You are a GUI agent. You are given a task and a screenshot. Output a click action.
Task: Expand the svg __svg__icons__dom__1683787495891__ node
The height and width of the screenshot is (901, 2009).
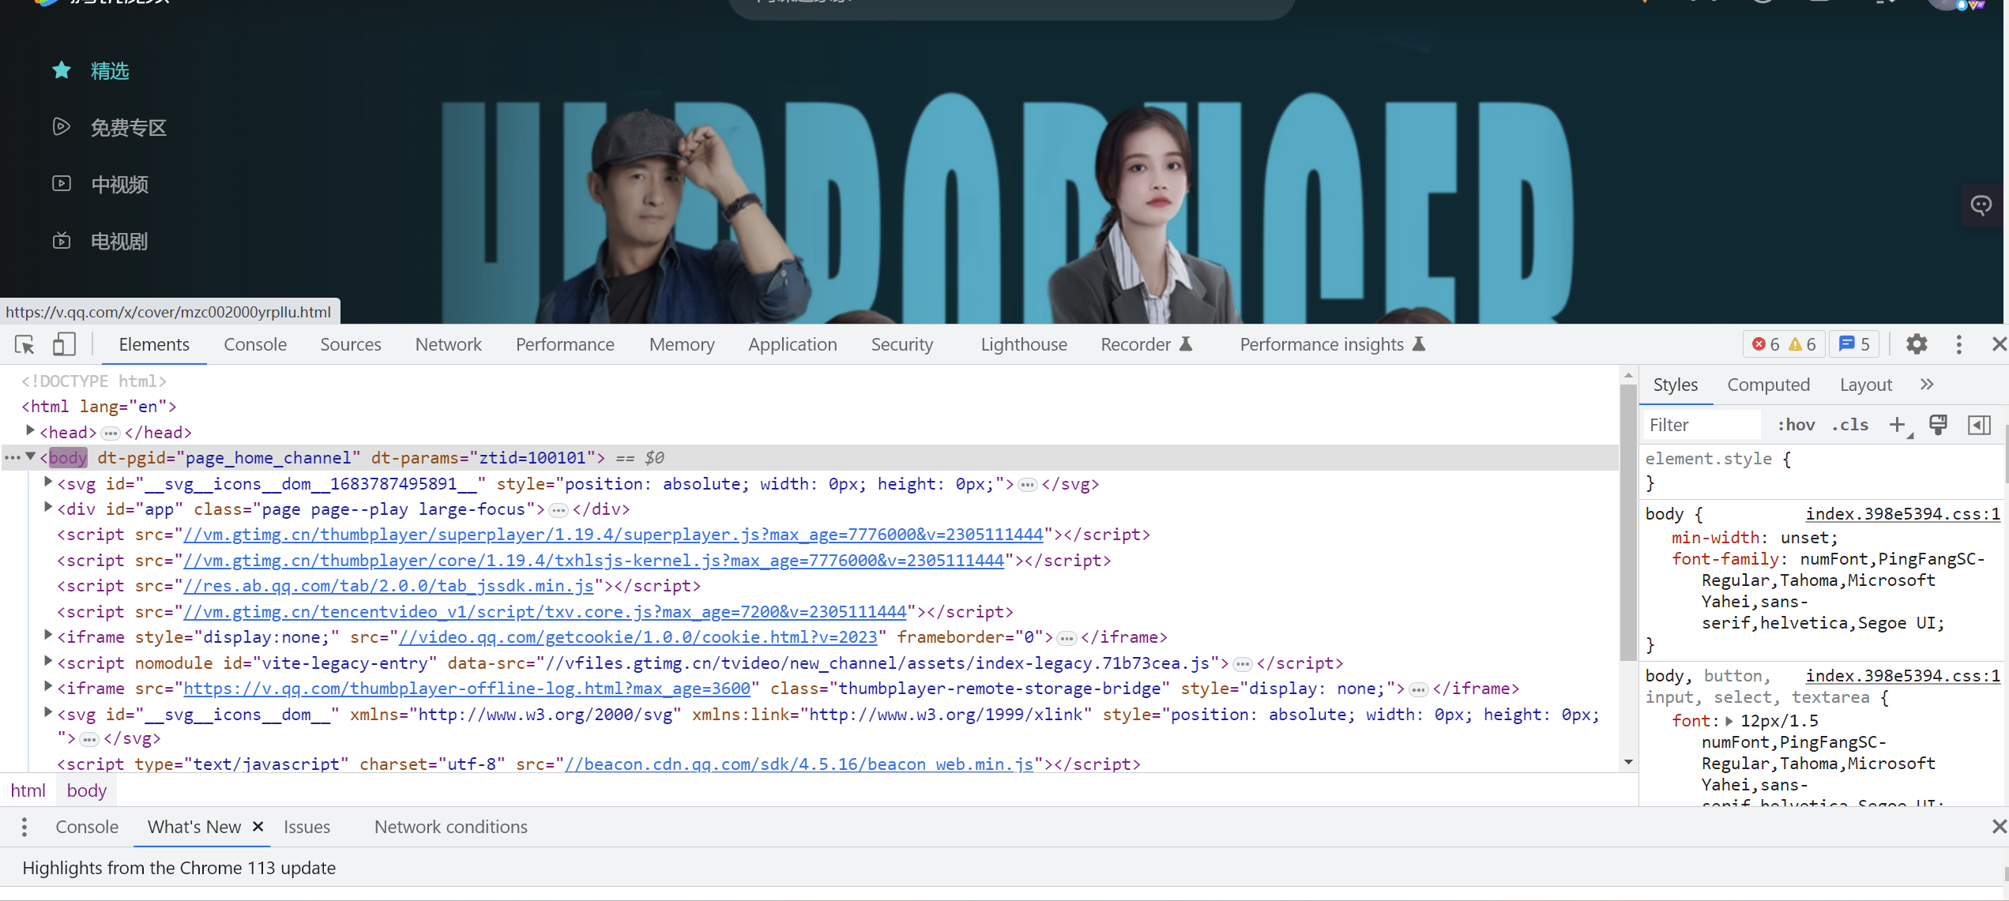point(48,482)
